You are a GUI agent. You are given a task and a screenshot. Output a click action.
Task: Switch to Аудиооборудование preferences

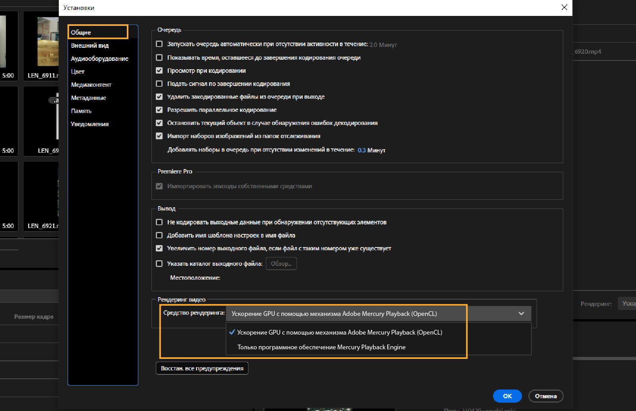click(99, 58)
